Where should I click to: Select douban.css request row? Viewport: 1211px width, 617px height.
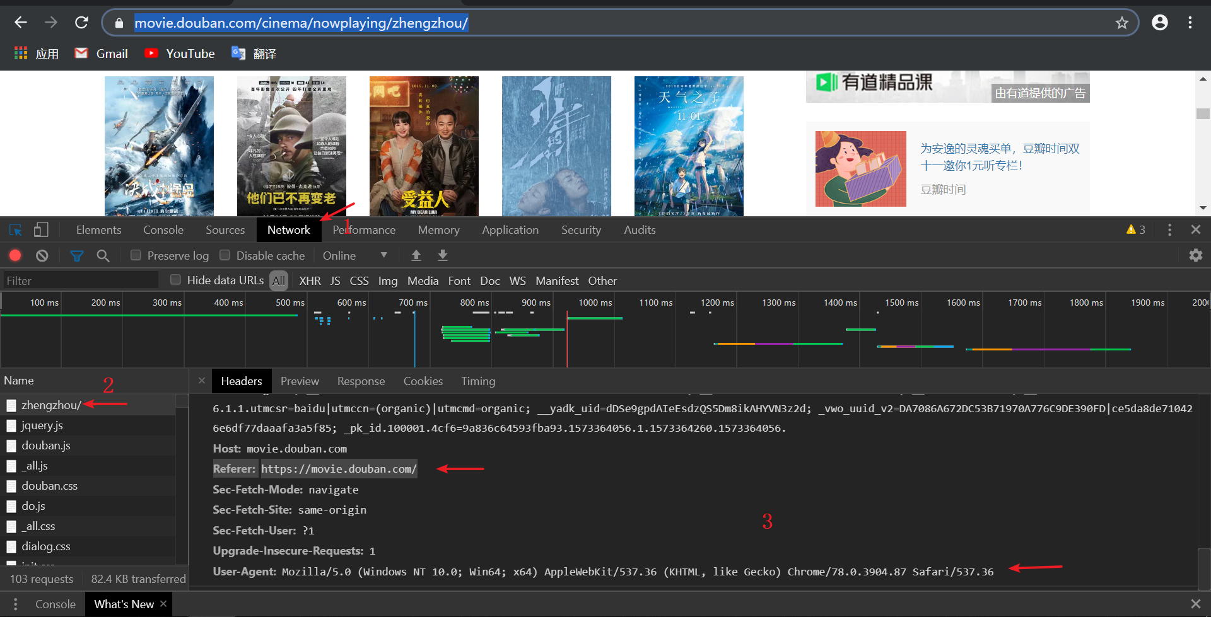point(88,486)
